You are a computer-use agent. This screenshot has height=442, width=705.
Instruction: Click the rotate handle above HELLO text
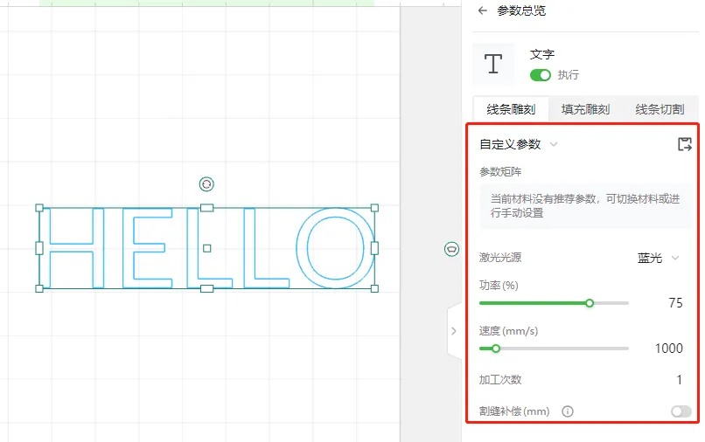206,183
